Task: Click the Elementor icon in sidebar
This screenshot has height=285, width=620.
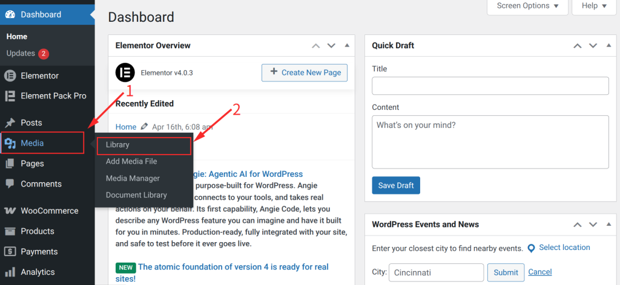Action: tap(10, 76)
